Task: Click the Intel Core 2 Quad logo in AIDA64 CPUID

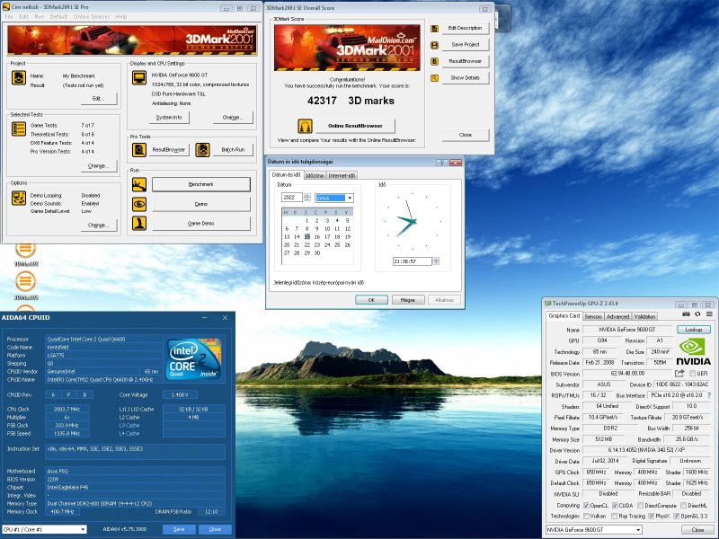Action: 193,358
